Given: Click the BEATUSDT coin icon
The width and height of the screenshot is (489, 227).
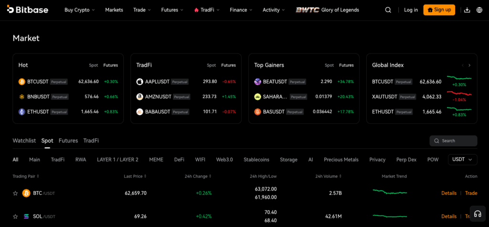Looking at the screenshot, I should click(x=257, y=82).
